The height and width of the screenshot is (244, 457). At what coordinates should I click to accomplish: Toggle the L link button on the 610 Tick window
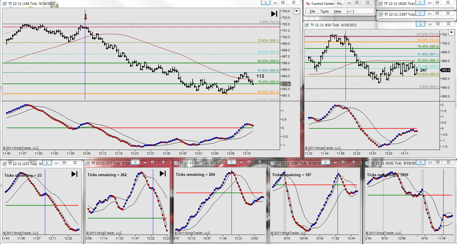click(x=421, y=24)
